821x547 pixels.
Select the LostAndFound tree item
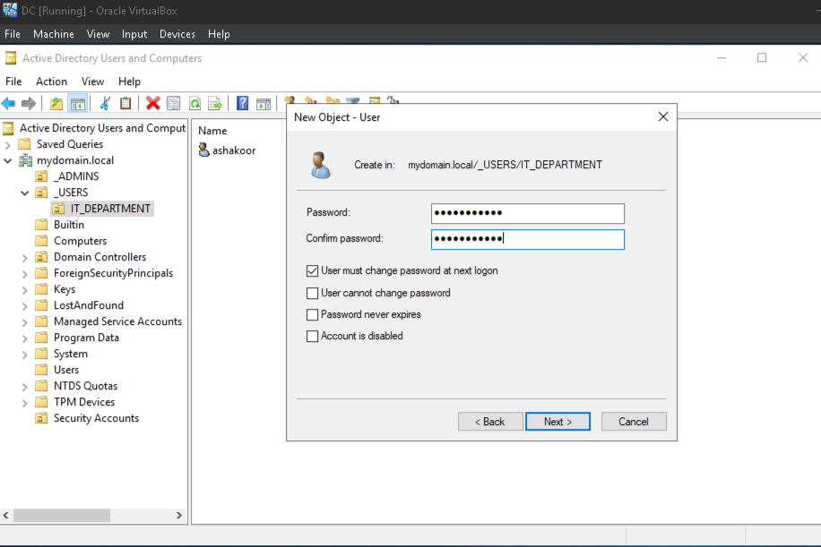89,305
